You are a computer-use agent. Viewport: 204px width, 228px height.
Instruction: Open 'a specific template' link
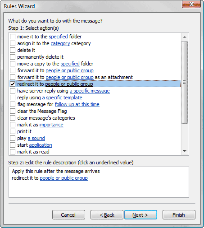[62, 98]
